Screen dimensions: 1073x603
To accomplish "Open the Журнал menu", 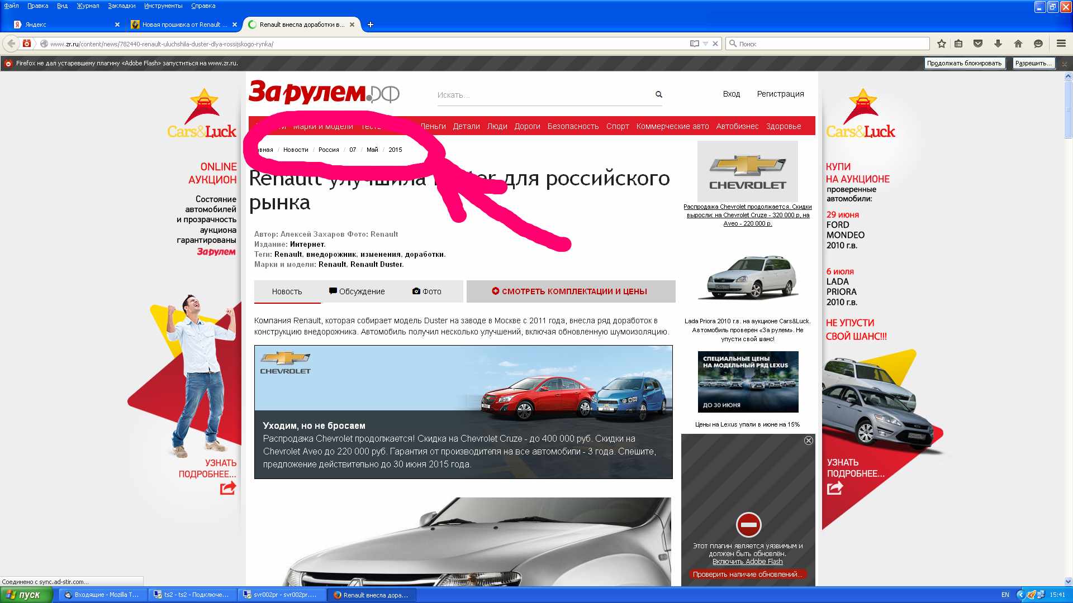I will (x=88, y=6).
